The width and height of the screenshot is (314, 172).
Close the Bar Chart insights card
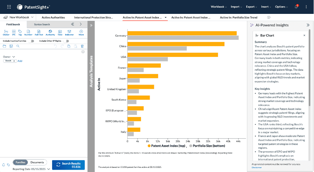point(304,35)
